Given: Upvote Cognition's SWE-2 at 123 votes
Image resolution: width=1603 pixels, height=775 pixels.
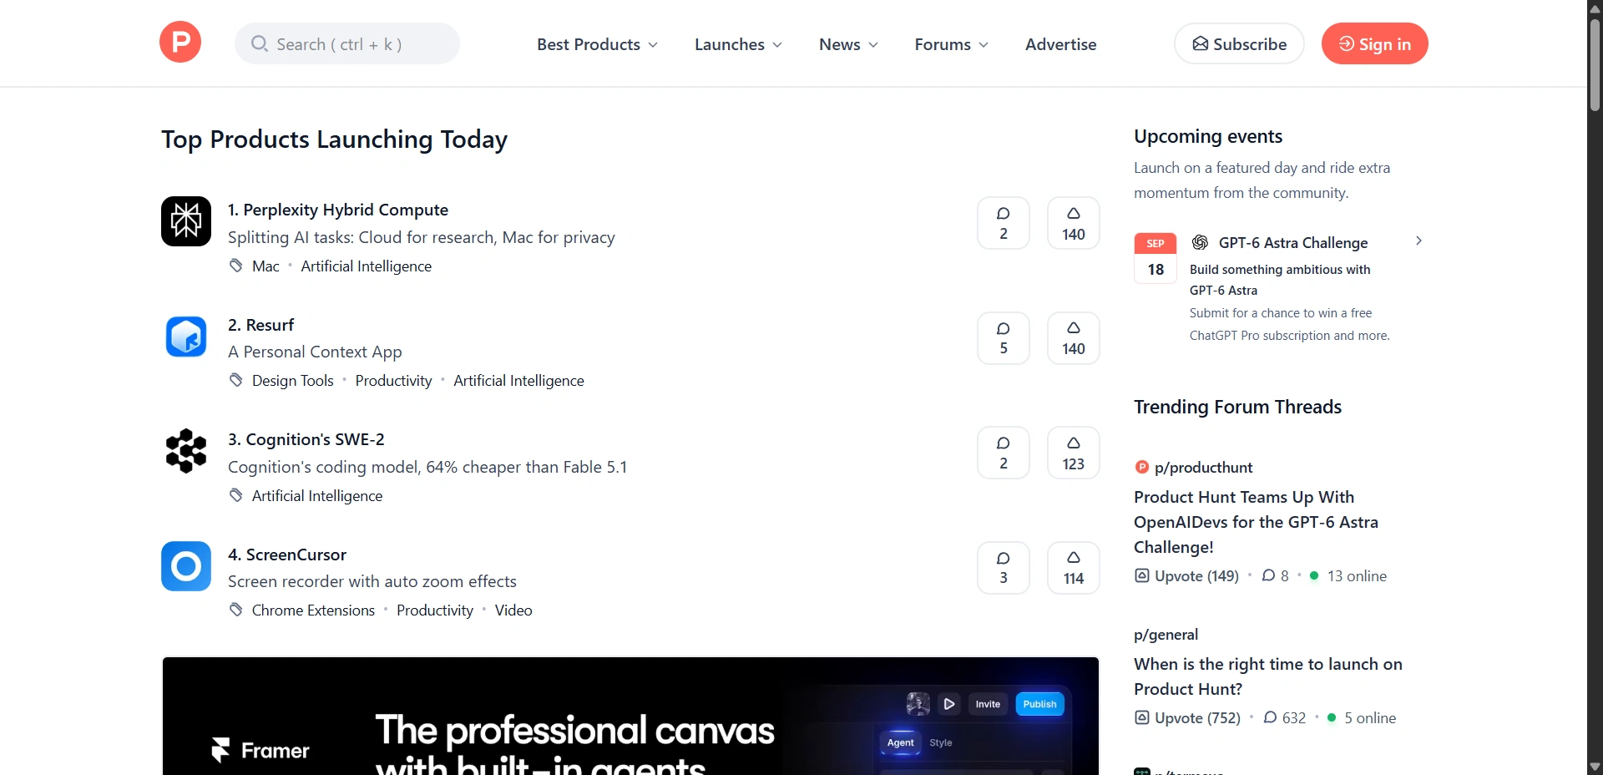Looking at the screenshot, I should (1074, 453).
